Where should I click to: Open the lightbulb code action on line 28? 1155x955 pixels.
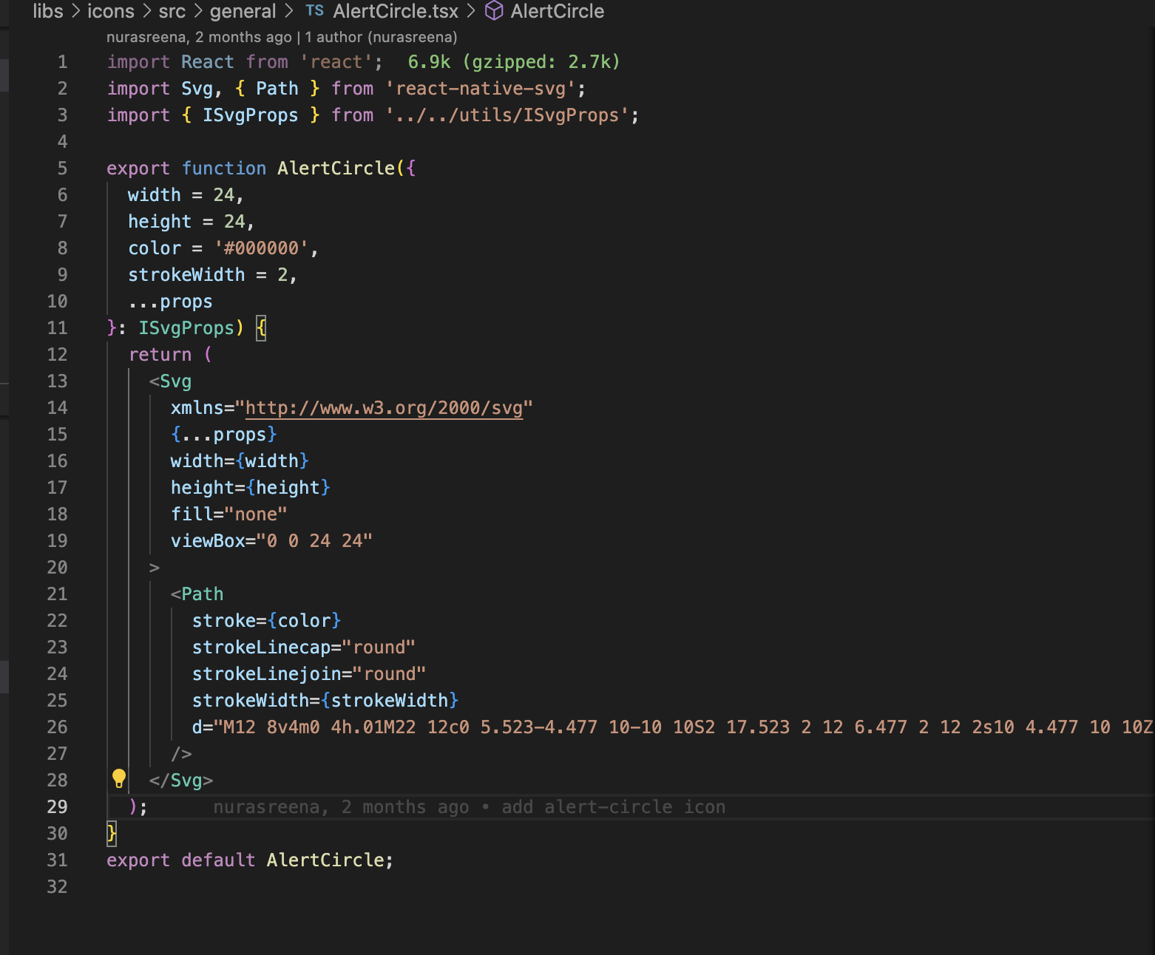121,778
